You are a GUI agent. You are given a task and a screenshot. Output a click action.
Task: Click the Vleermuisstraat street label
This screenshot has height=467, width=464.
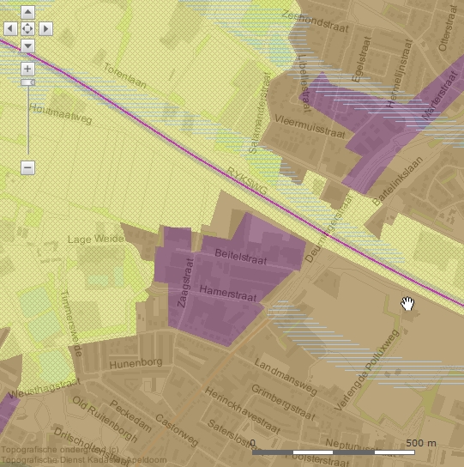pos(310,126)
